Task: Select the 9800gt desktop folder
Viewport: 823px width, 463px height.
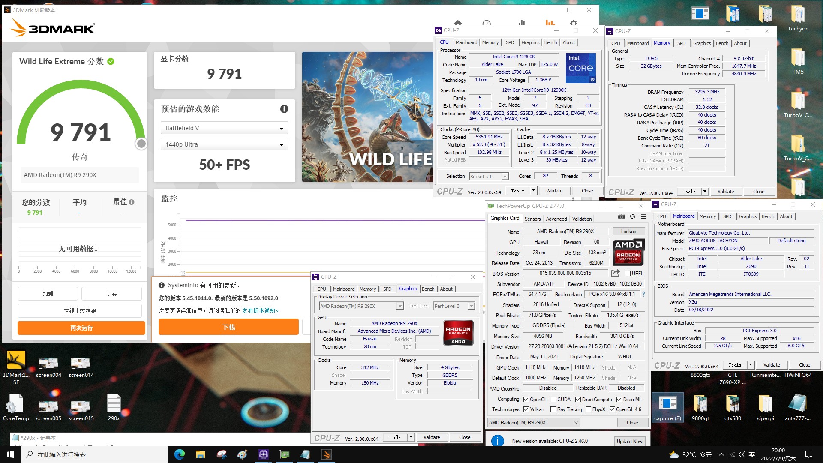Action: tap(700, 408)
